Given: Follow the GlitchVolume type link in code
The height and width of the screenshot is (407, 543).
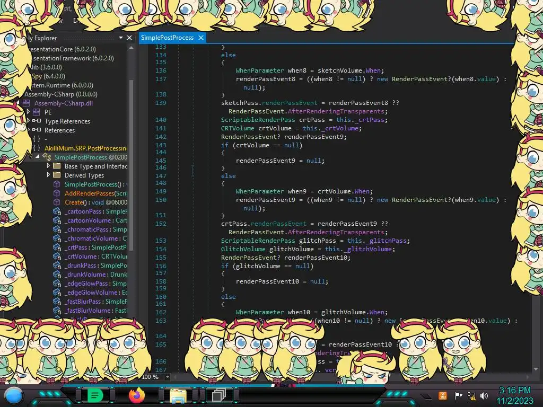Looking at the screenshot, I should click(x=243, y=249).
